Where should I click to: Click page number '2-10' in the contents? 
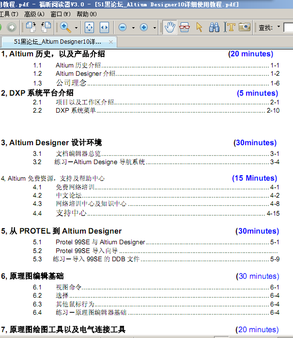tap(273, 111)
